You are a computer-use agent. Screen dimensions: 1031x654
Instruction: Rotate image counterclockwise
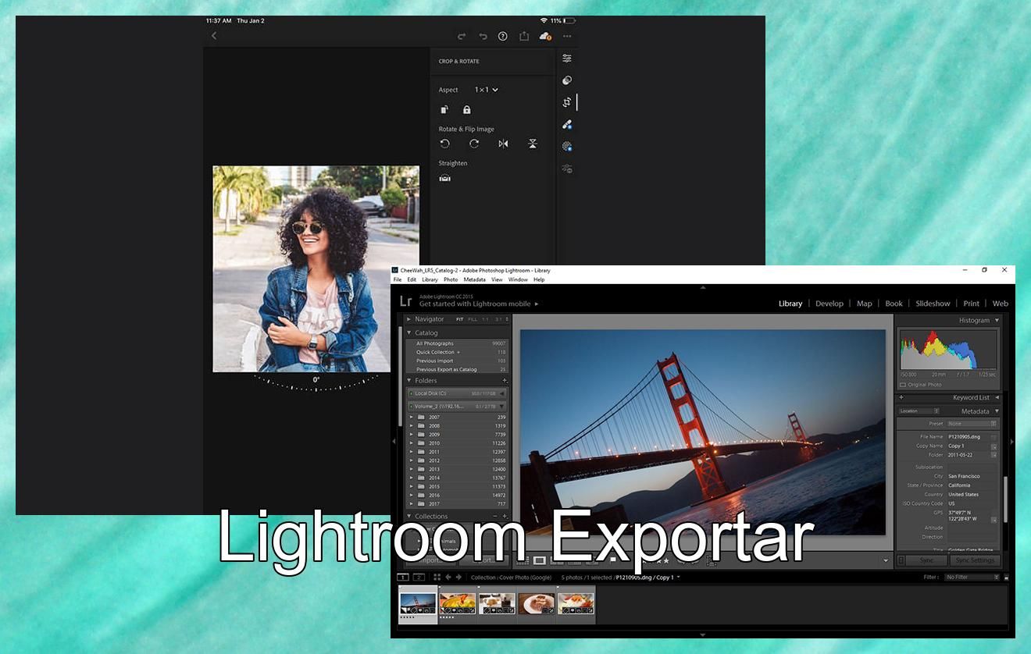444,144
